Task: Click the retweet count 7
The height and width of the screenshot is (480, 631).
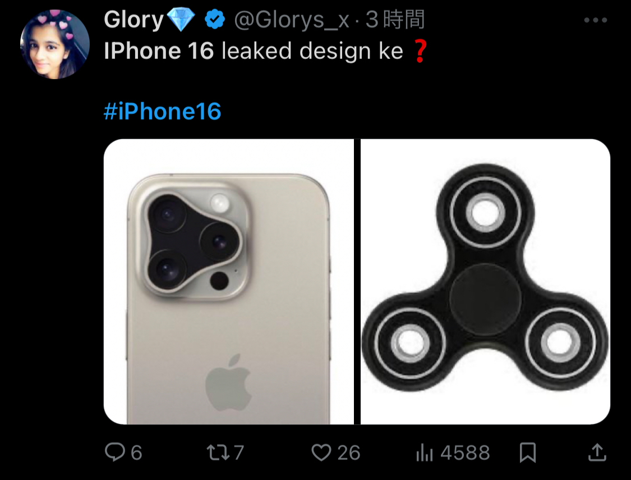Action: pos(238,452)
